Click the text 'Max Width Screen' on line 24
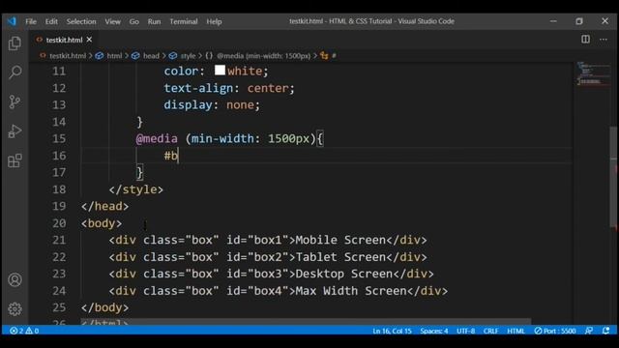Image resolution: width=619 pixels, height=348 pixels. pyautogui.click(x=351, y=291)
